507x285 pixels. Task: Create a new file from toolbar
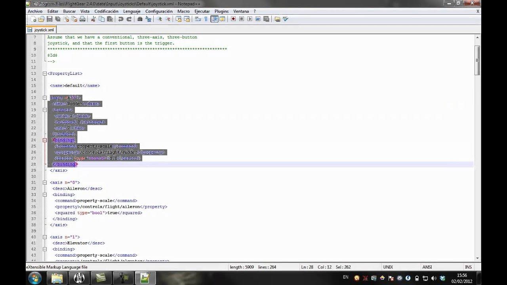(34, 19)
